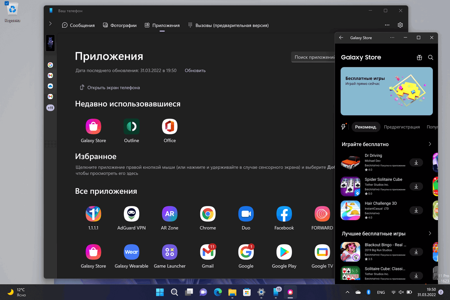This screenshot has width=450, height=300.
Task: Click the Google notification icon in left sidebar
Action: [50, 65]
